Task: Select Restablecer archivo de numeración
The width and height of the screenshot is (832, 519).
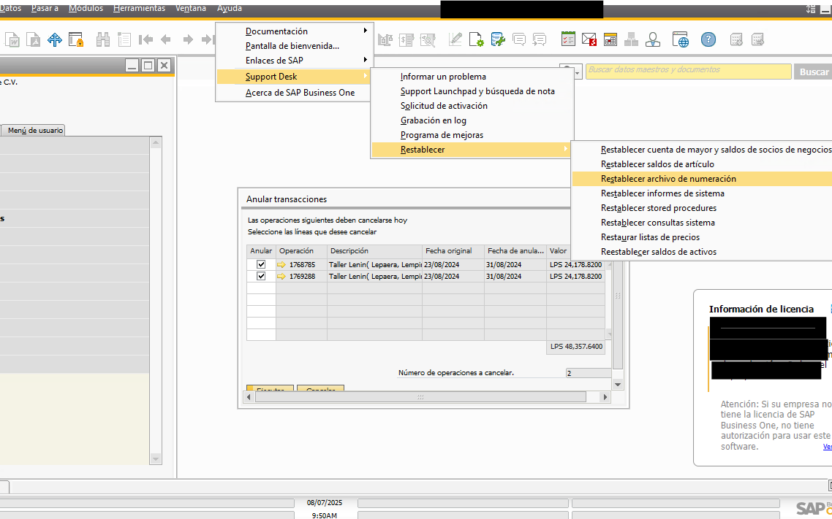Action: tap(702, 179)
